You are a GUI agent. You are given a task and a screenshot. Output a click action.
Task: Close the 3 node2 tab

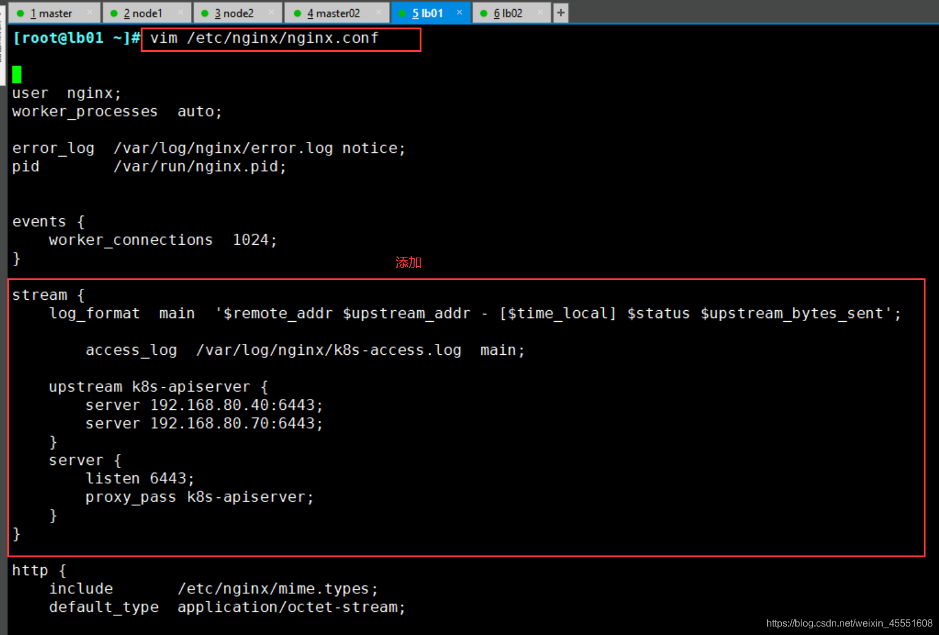pos(272,12)
